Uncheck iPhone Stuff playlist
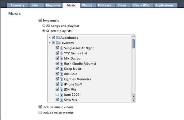 57,84
